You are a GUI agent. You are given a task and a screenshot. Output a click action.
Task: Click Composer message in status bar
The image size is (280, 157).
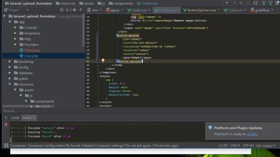[x=94, y=146]
